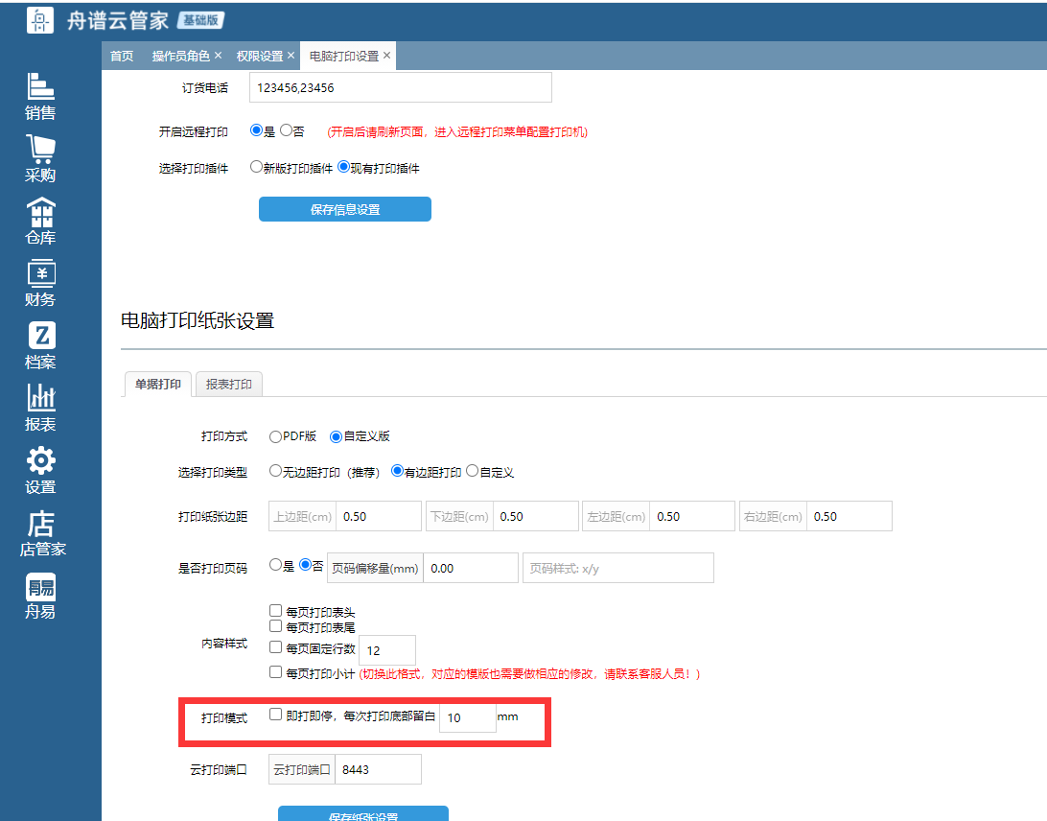This screenshot has height=821, width=1047.
Task: Click the 保存信息设置 button
Action: (344, 209)
